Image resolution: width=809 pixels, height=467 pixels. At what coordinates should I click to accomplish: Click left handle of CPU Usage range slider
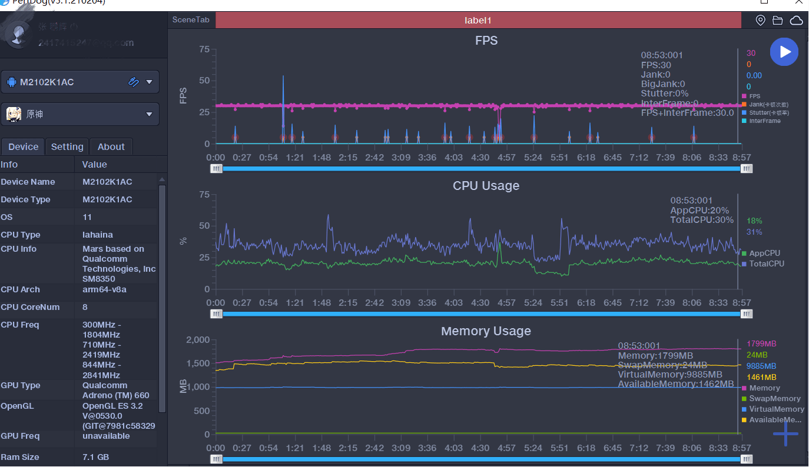217,313
